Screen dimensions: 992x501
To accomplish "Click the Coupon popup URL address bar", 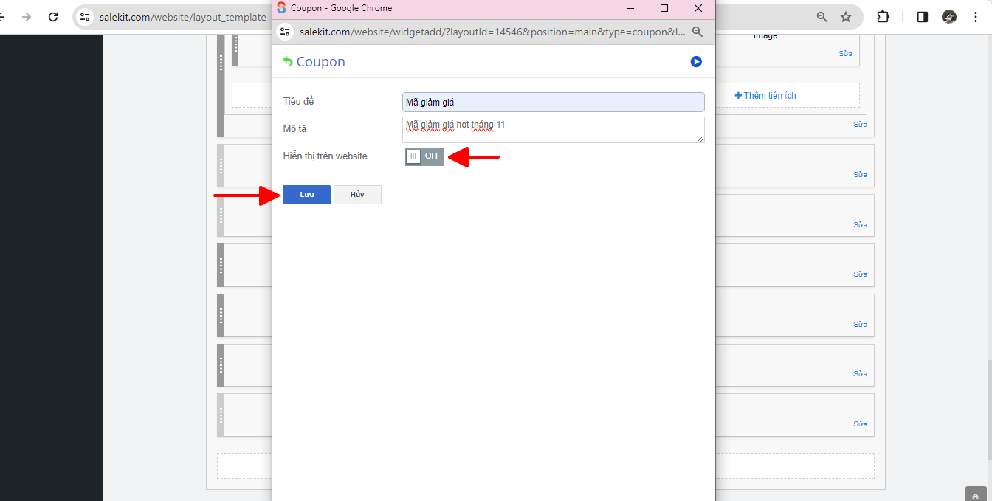I will [492, 32].
